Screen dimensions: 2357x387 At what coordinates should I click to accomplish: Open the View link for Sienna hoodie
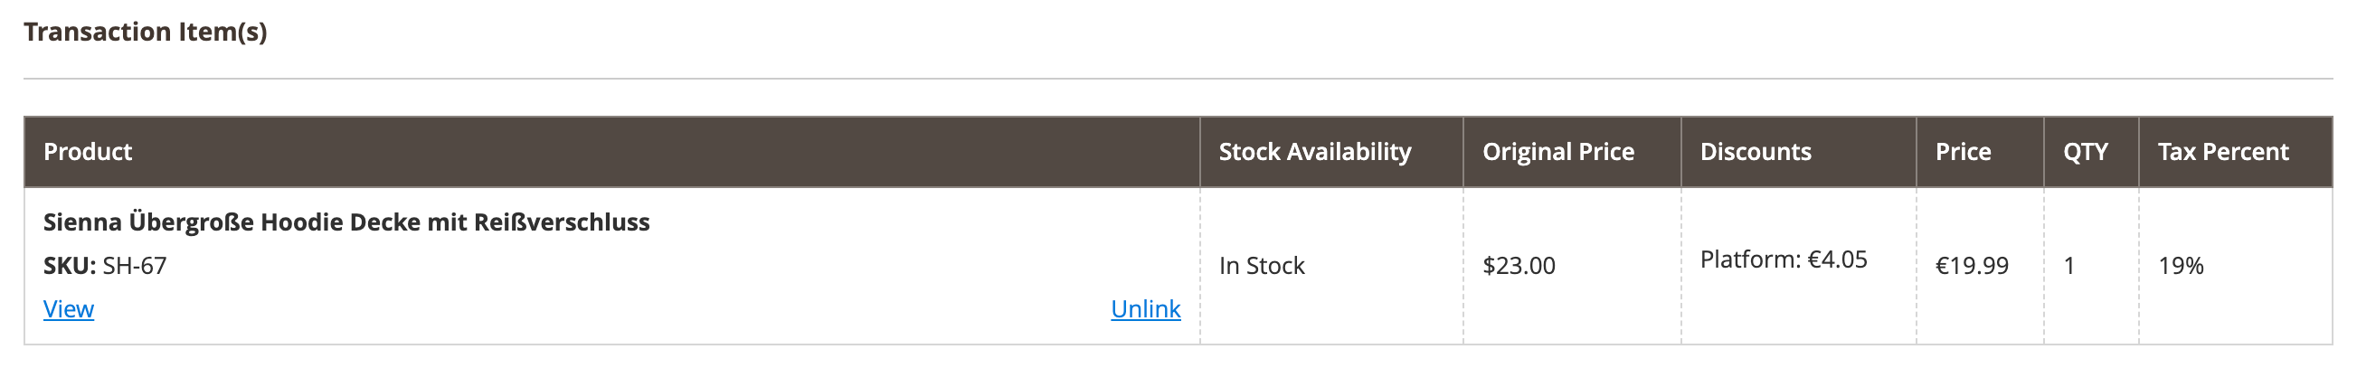click(x=69, y=309)
